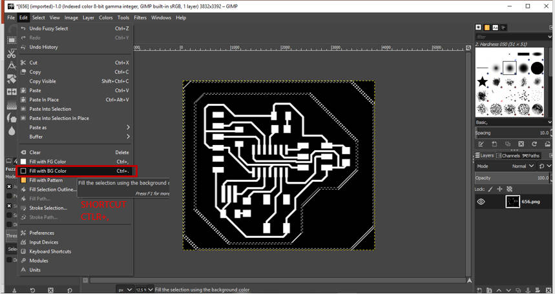Select the black star brush thumbnail
The image size is (555, 294).
(482, 82)
